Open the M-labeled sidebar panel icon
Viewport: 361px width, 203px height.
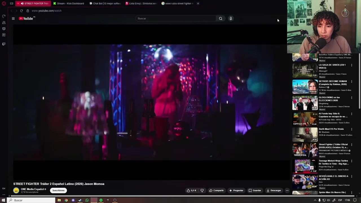click(x=4, y=35)
